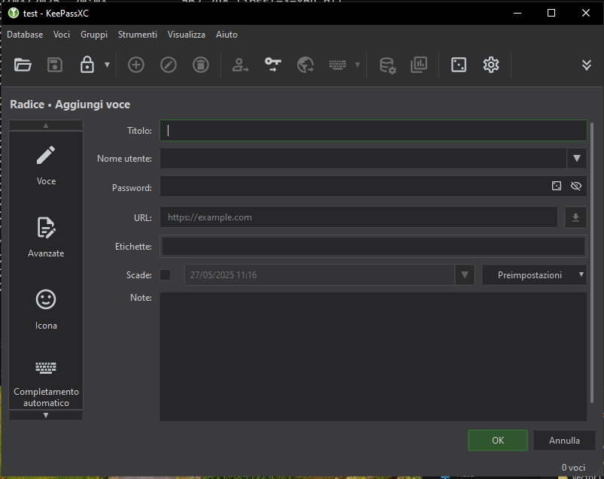Expand the toolbar overflow chevron
The width and height of the screenshot is (604, 479).
(x=587, y=65)
